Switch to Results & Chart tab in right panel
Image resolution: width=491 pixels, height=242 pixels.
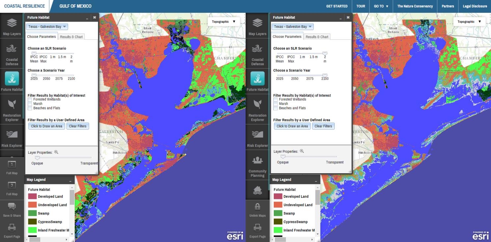pyautogui.click(x=317, y=37)
